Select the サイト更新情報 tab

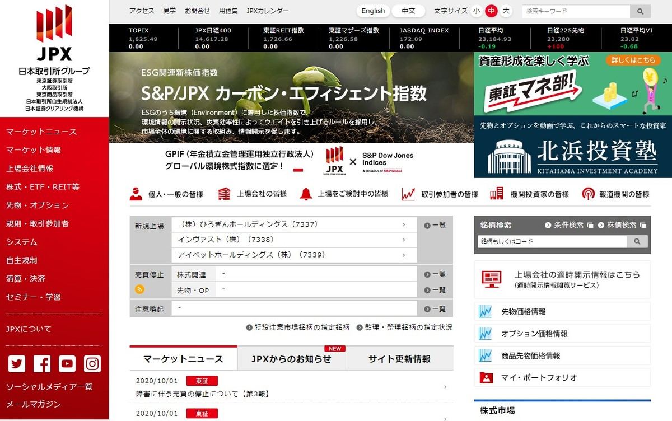[x=400, y=359]
